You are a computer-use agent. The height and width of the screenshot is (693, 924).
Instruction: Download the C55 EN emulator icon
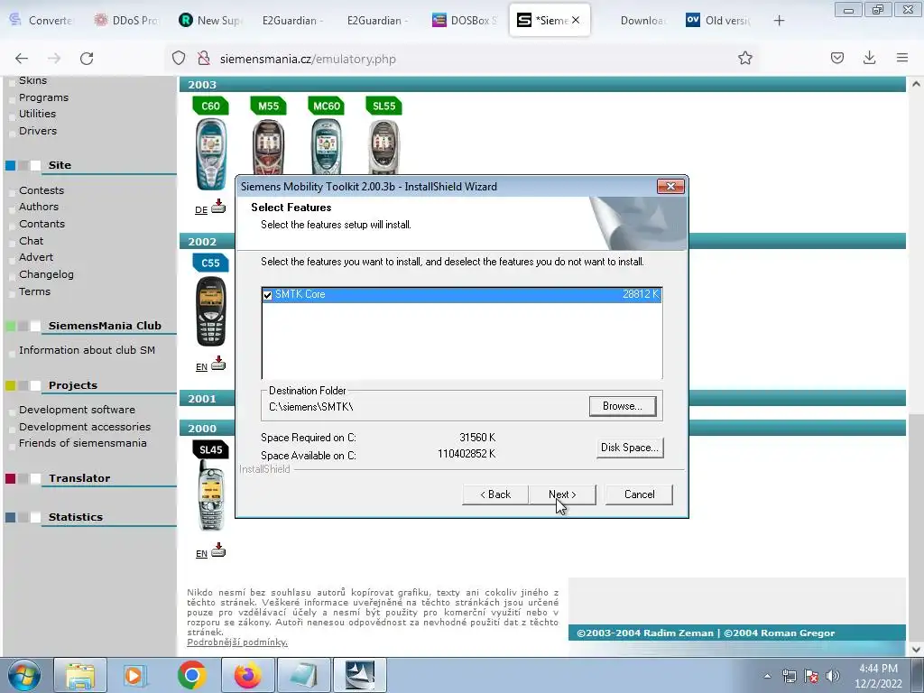pos(218,363)
